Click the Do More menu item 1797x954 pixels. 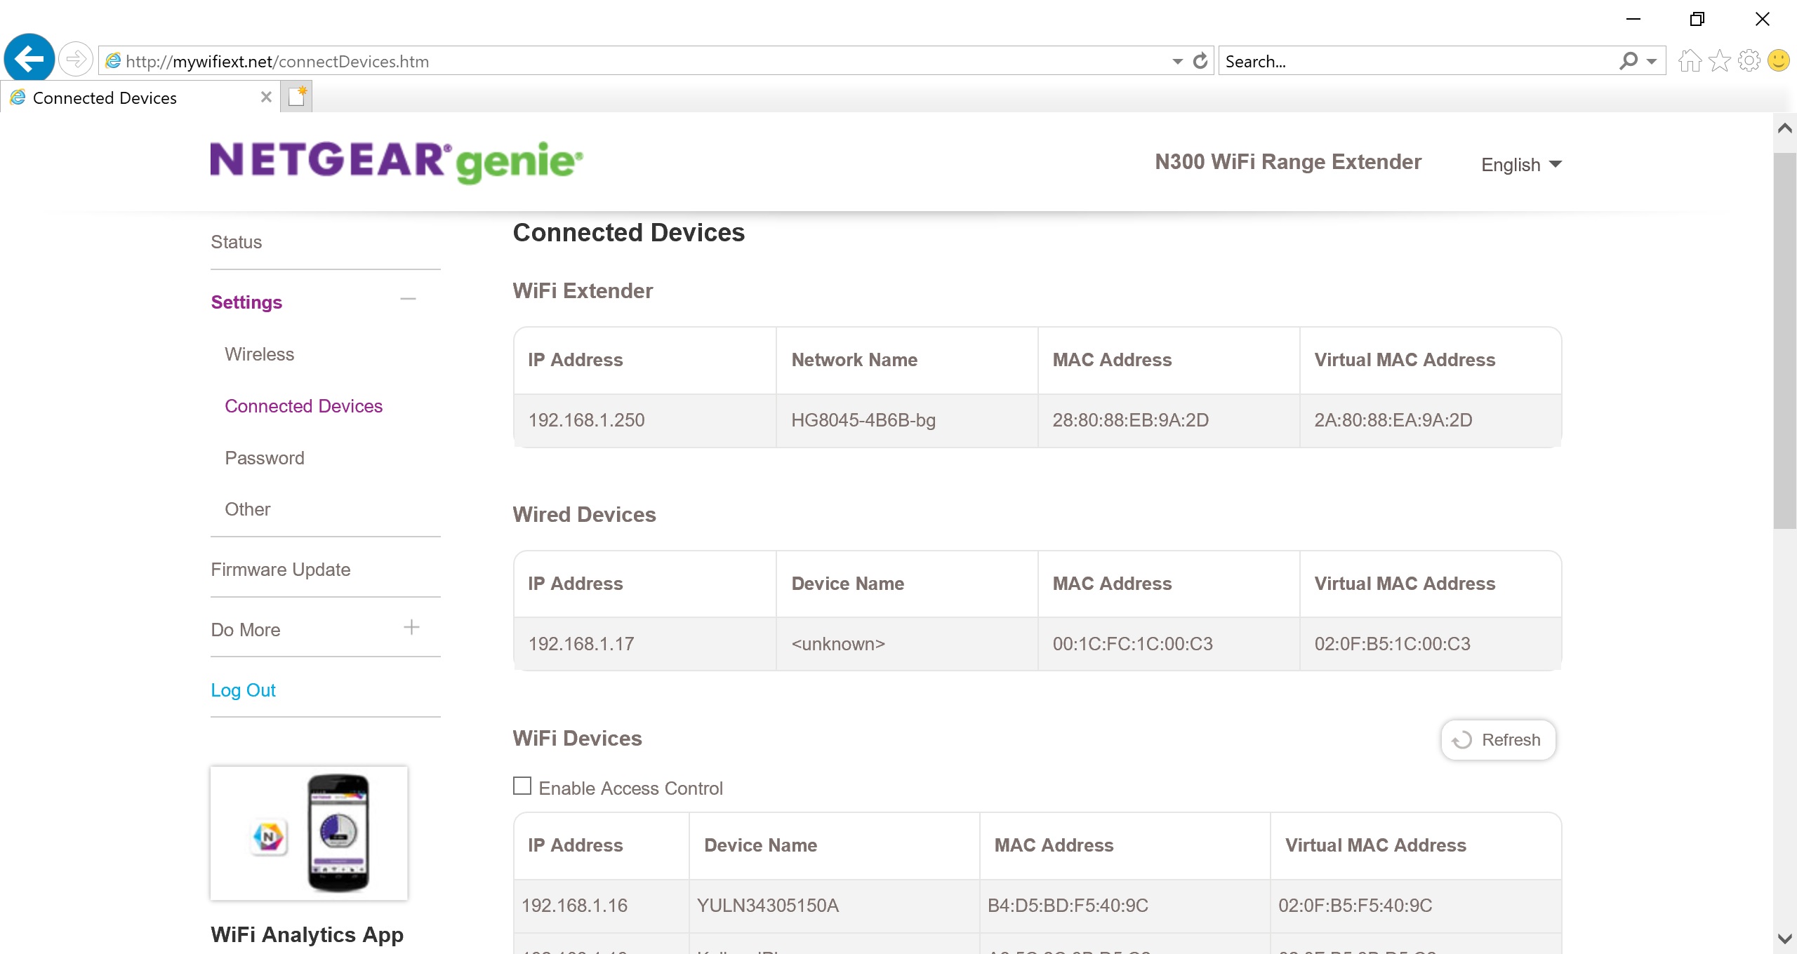pos(246,630)
